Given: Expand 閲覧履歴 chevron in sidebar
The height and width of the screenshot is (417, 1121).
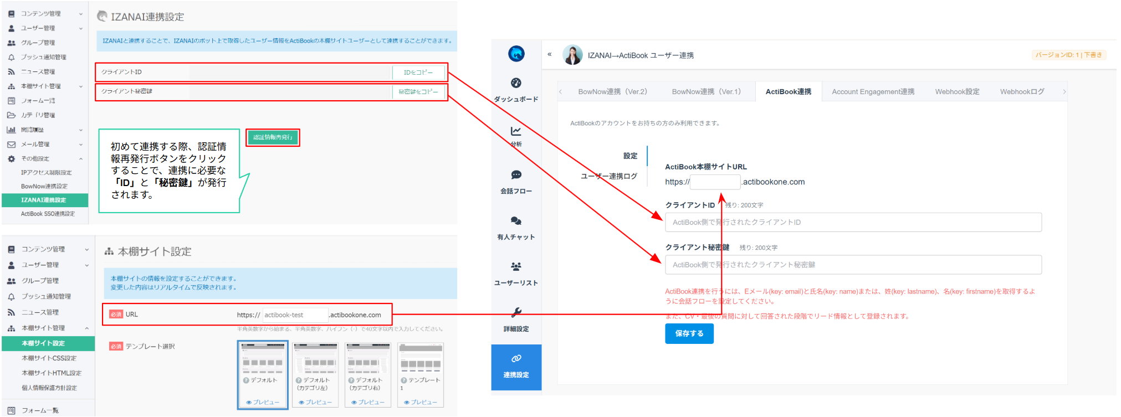Looking at the screenshot, I should [81, 130].
